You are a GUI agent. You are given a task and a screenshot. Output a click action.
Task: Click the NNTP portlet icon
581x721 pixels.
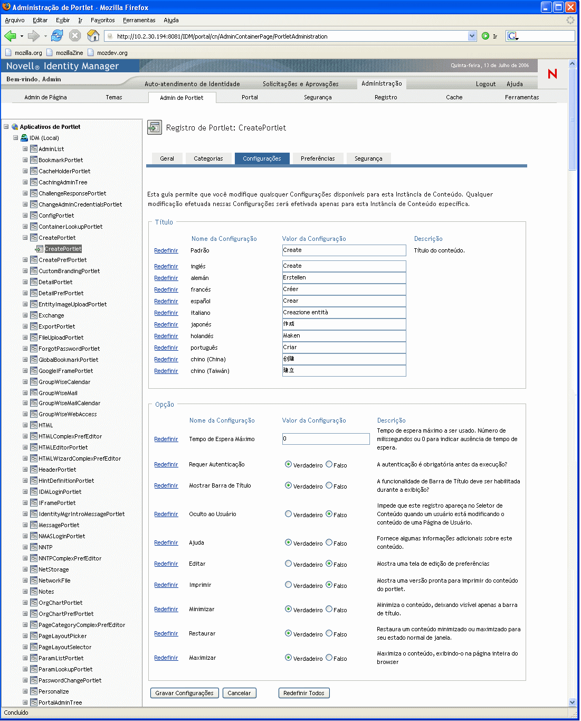[x=34, y=547]
